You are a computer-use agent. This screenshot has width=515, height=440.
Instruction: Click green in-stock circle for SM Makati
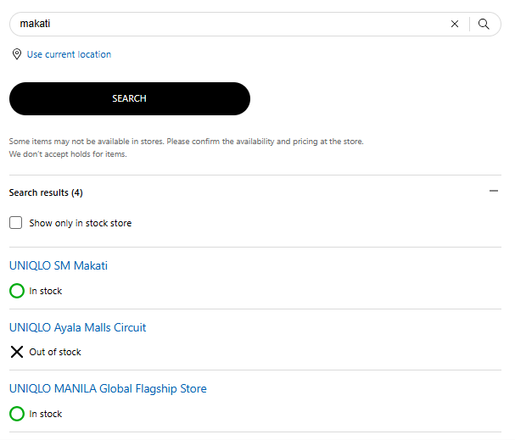tap(17, 291)
